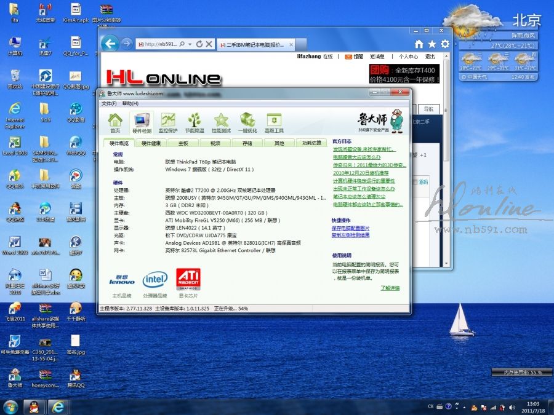Click the 了解详情 link
This screenshot has width=554, height=415.
[x=390, y=288]
